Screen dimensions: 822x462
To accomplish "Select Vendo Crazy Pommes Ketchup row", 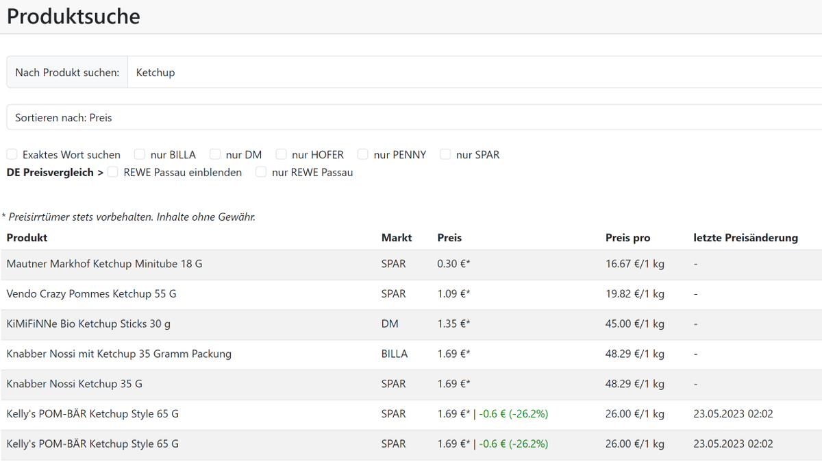I will point(411,294).
